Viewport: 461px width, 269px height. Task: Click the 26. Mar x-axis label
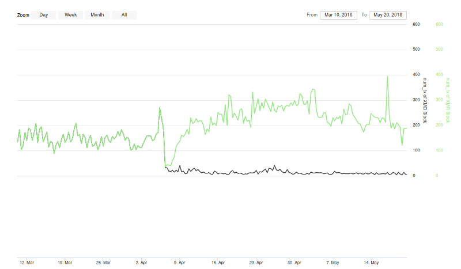[103, 263]
